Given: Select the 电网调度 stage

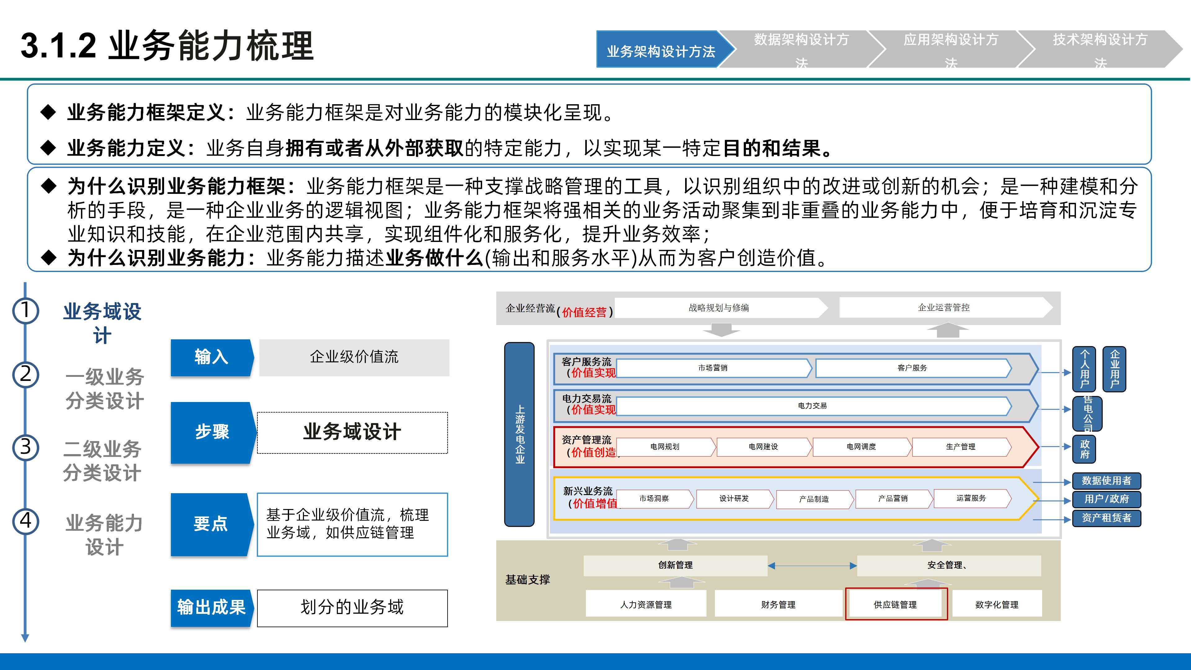Looking at the screenshot, I should [862, 447].
